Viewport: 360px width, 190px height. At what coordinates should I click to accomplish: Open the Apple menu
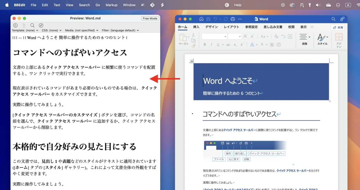point(7,5)
